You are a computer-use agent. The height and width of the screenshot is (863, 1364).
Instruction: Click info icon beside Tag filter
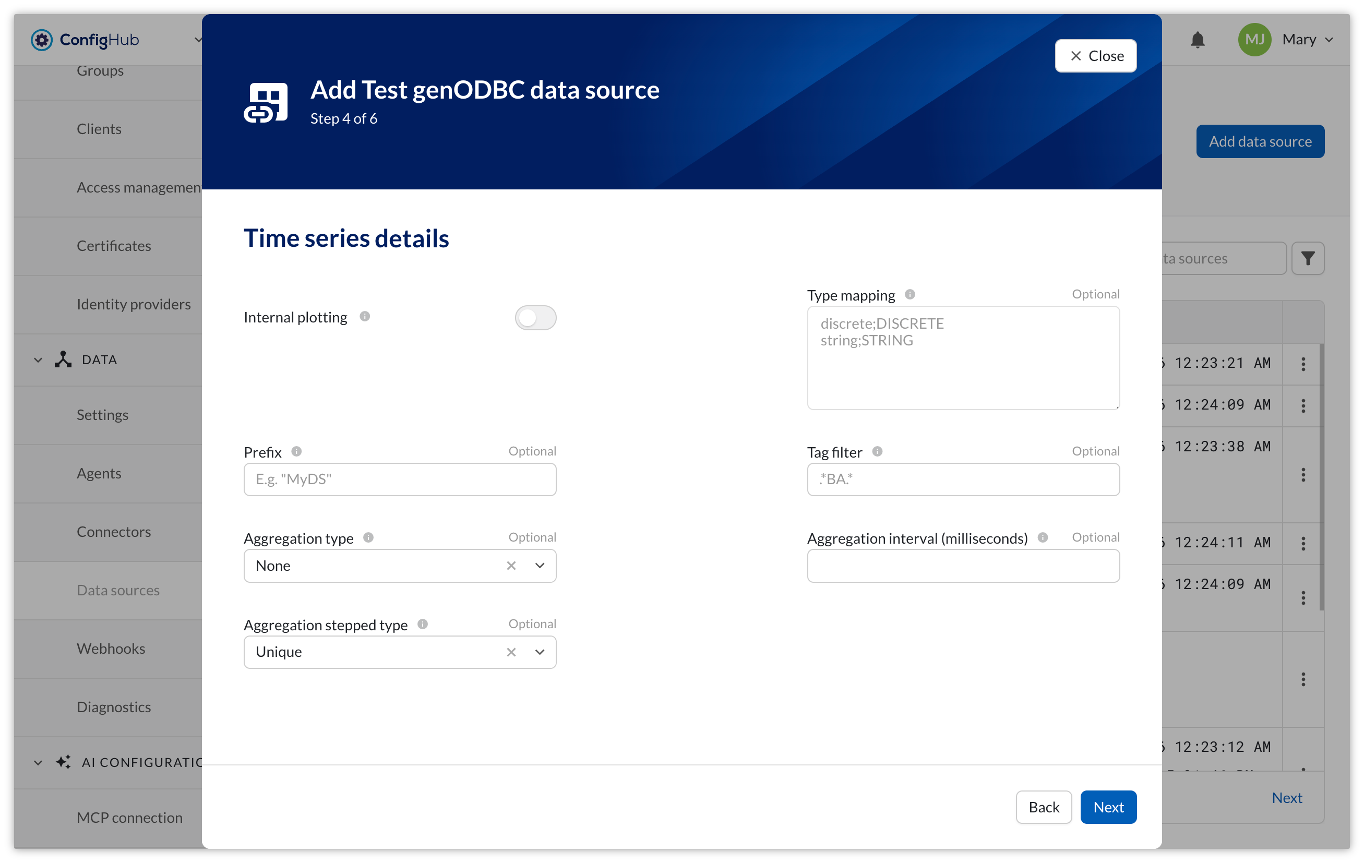point(877,451)
